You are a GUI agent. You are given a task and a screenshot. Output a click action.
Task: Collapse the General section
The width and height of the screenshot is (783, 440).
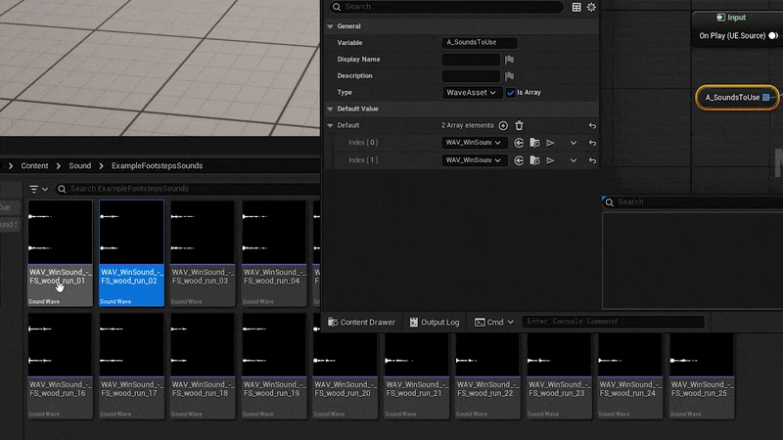pyautogui.click(x=330, y=26)
